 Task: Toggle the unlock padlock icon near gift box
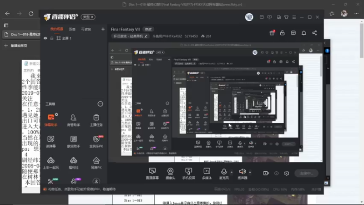pos(282,33)
